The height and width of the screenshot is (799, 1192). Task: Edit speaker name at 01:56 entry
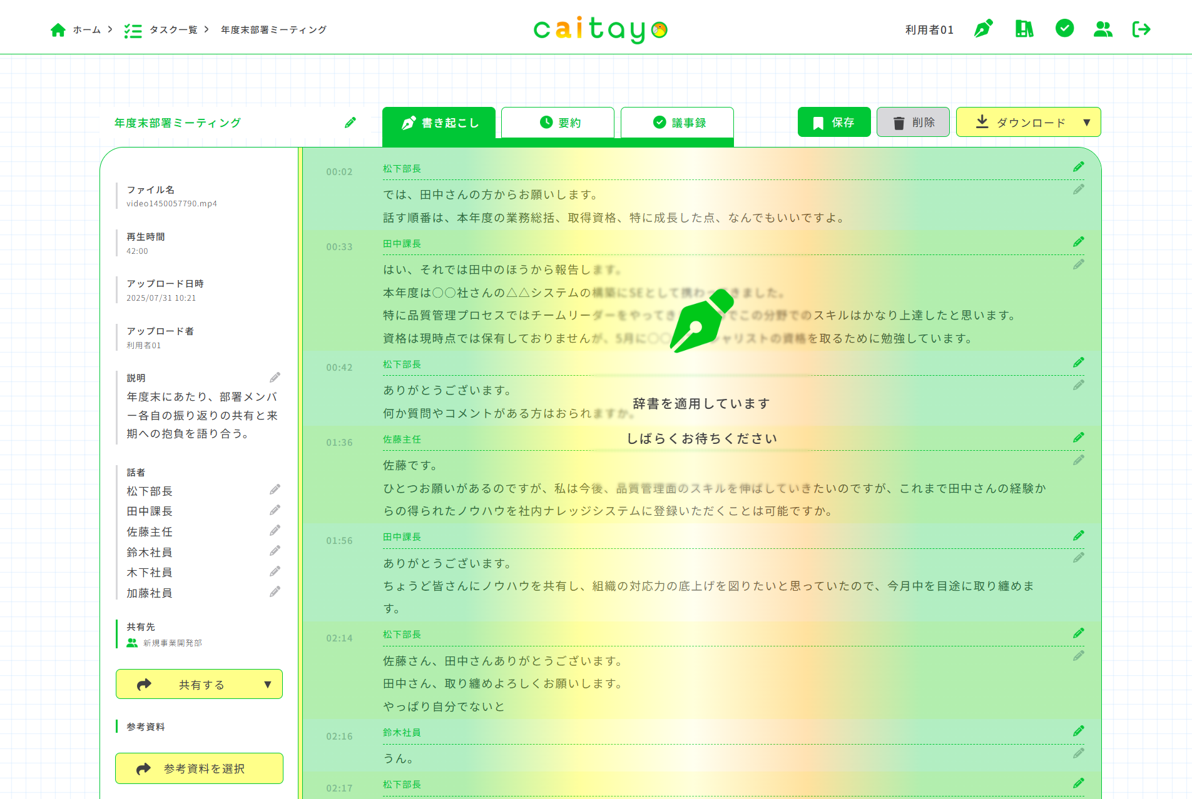(1078, 536)
